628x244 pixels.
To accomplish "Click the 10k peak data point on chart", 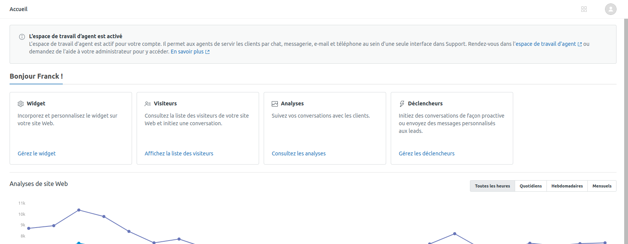I will point(79,210).
